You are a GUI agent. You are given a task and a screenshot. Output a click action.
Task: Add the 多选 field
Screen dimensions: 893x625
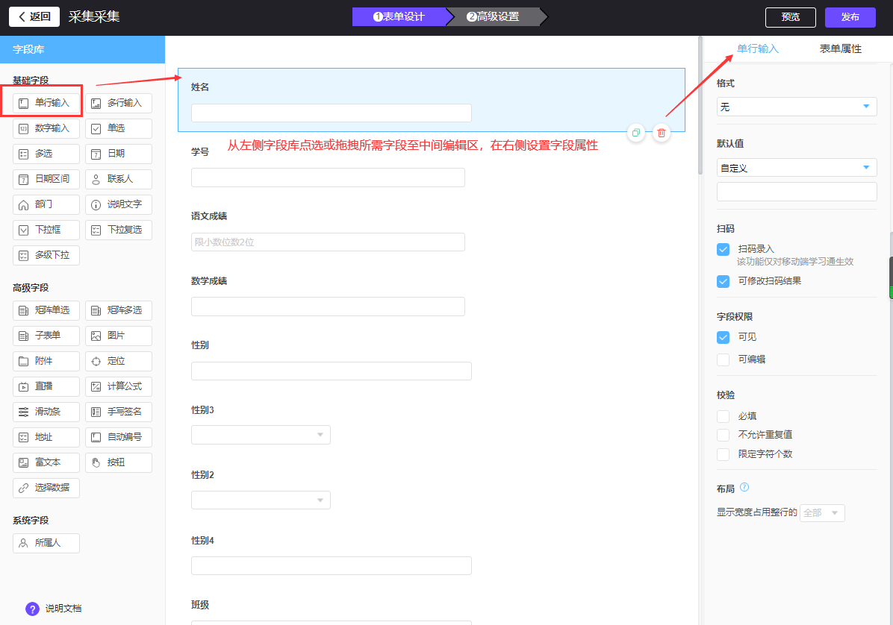click(x=46, y=154)
